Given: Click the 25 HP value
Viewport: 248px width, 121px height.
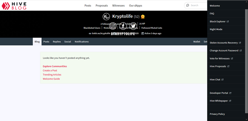Looking at the screenshot, I should pyautogui.click(x=142, y=24).
